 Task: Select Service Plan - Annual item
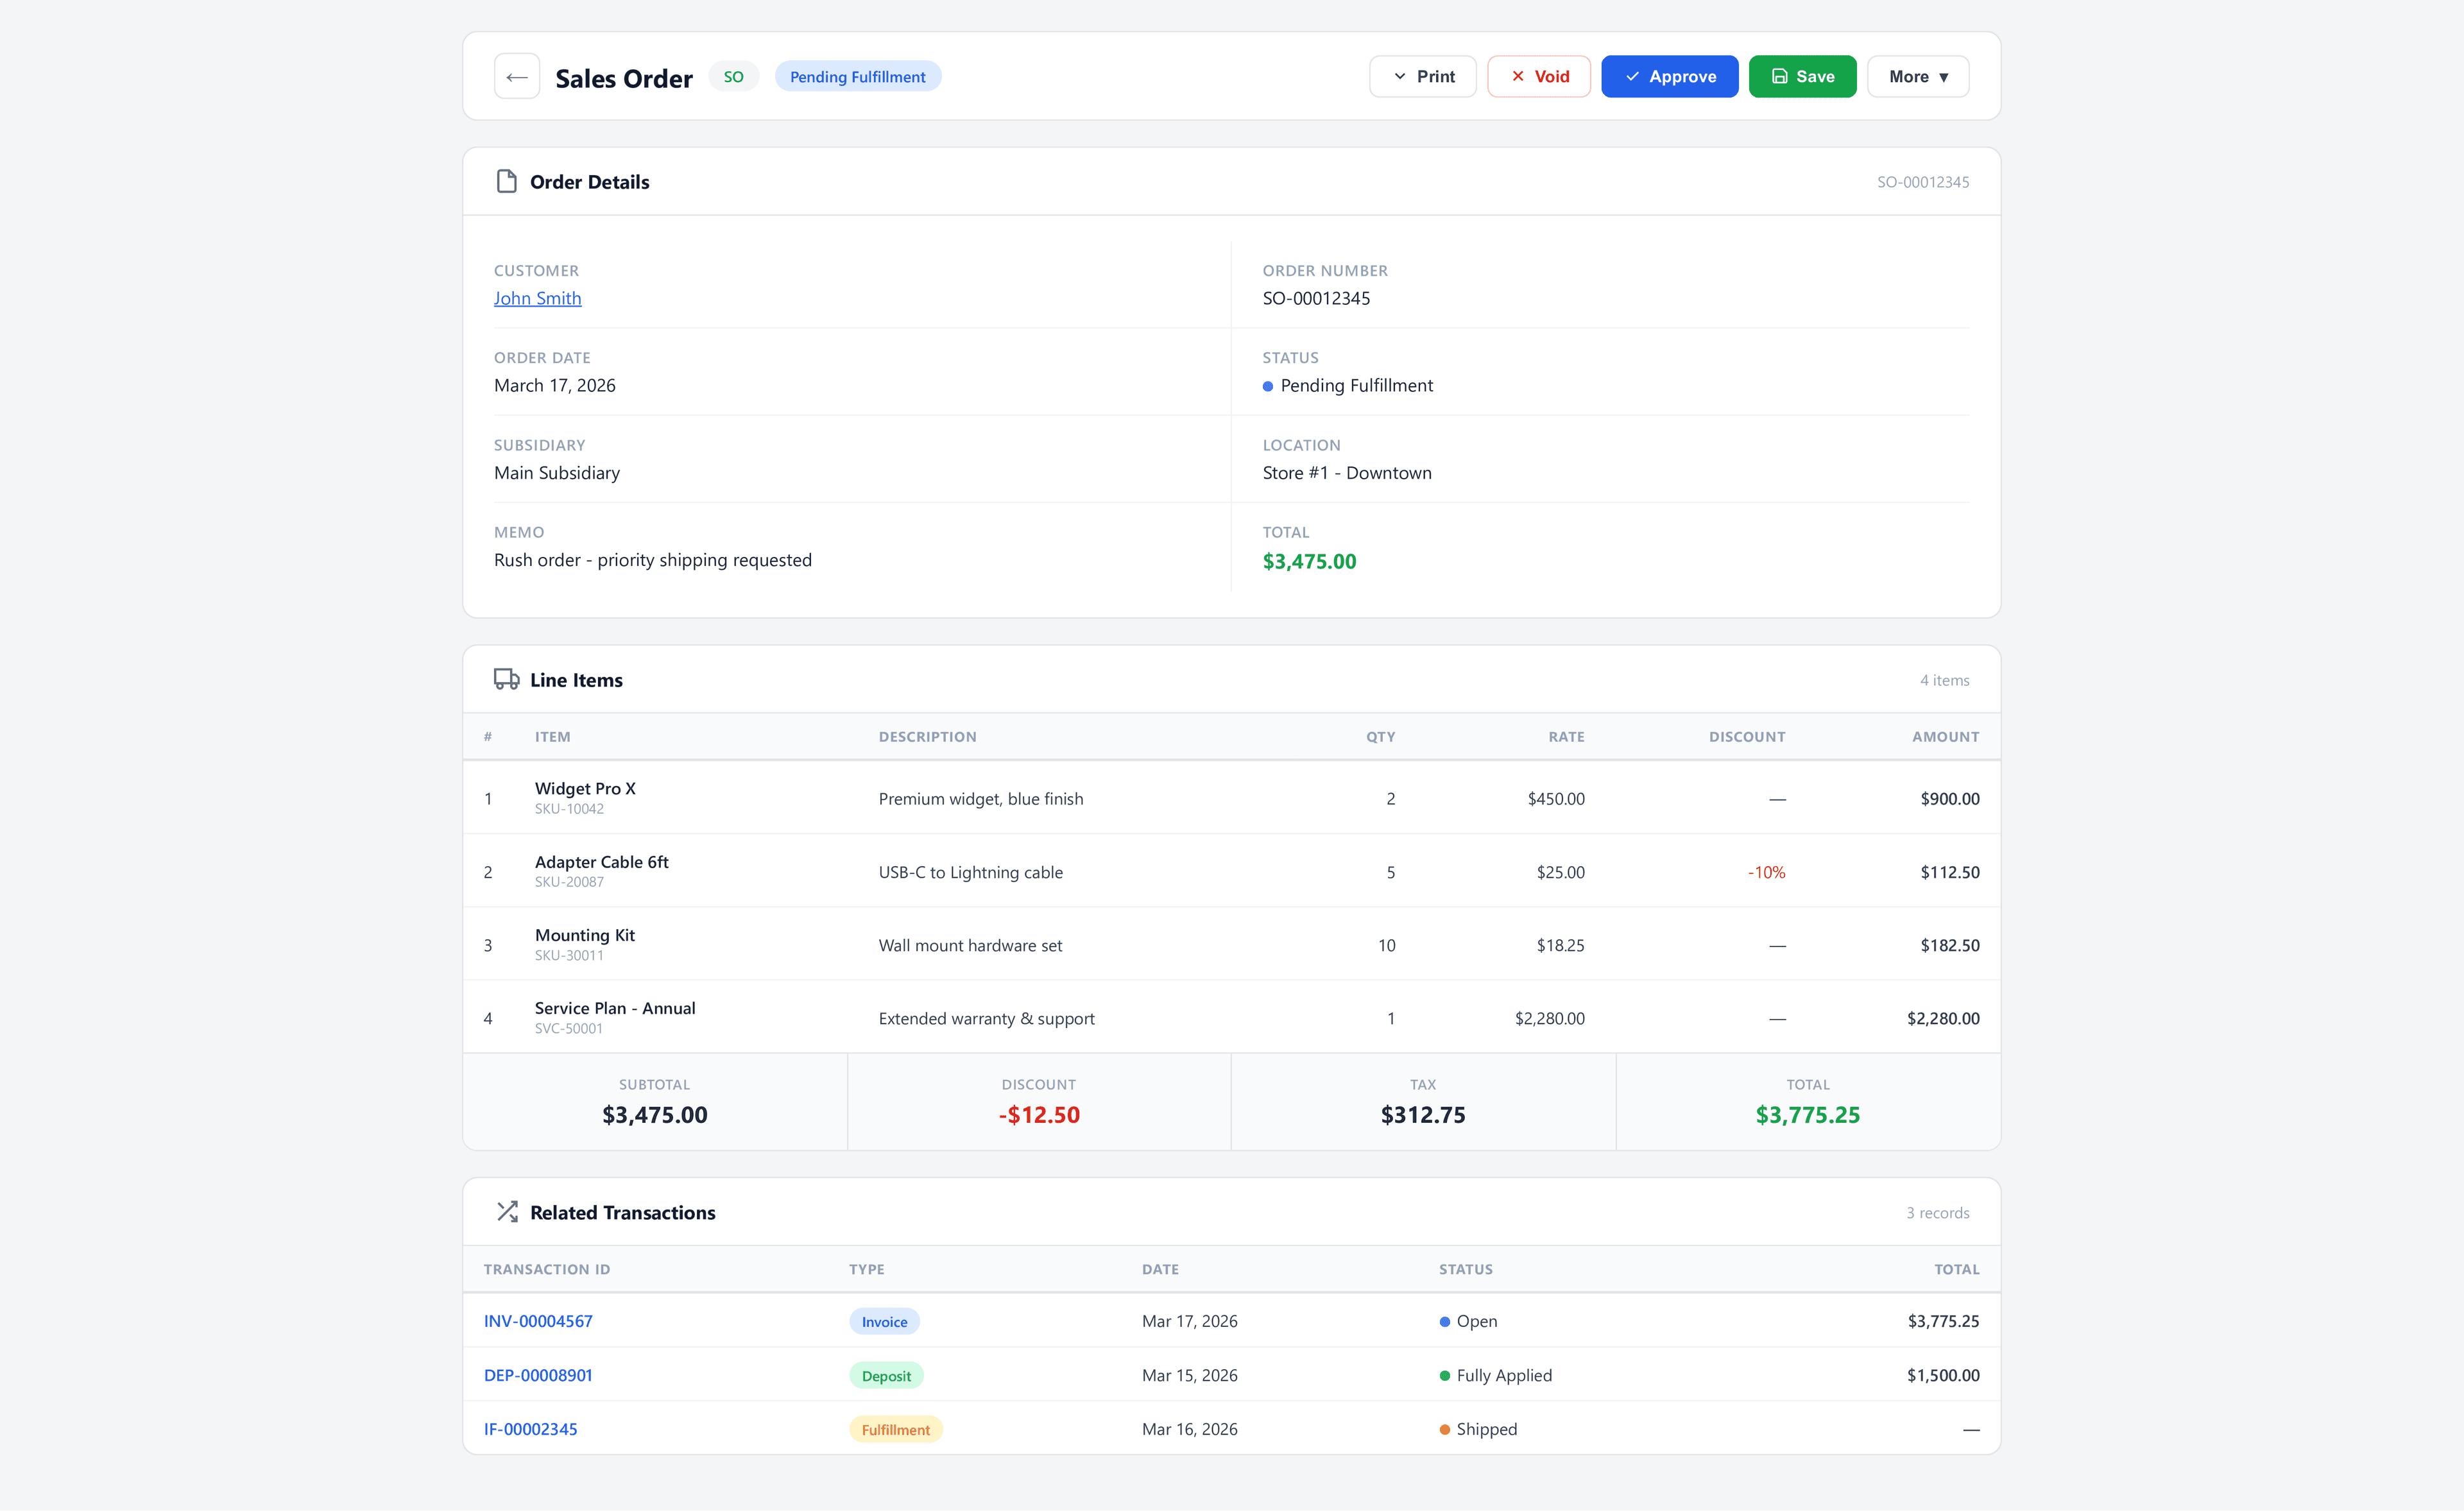click(x=615, y=1008)
